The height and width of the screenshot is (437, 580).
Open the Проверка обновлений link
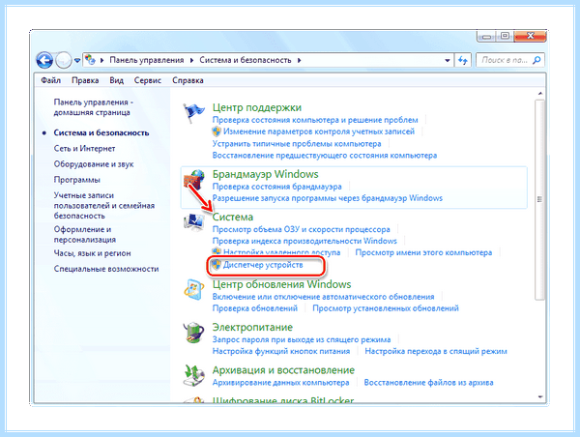point(255,308)
